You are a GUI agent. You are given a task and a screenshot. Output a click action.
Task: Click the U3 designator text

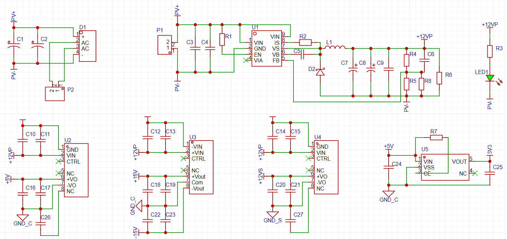(193, 137)
